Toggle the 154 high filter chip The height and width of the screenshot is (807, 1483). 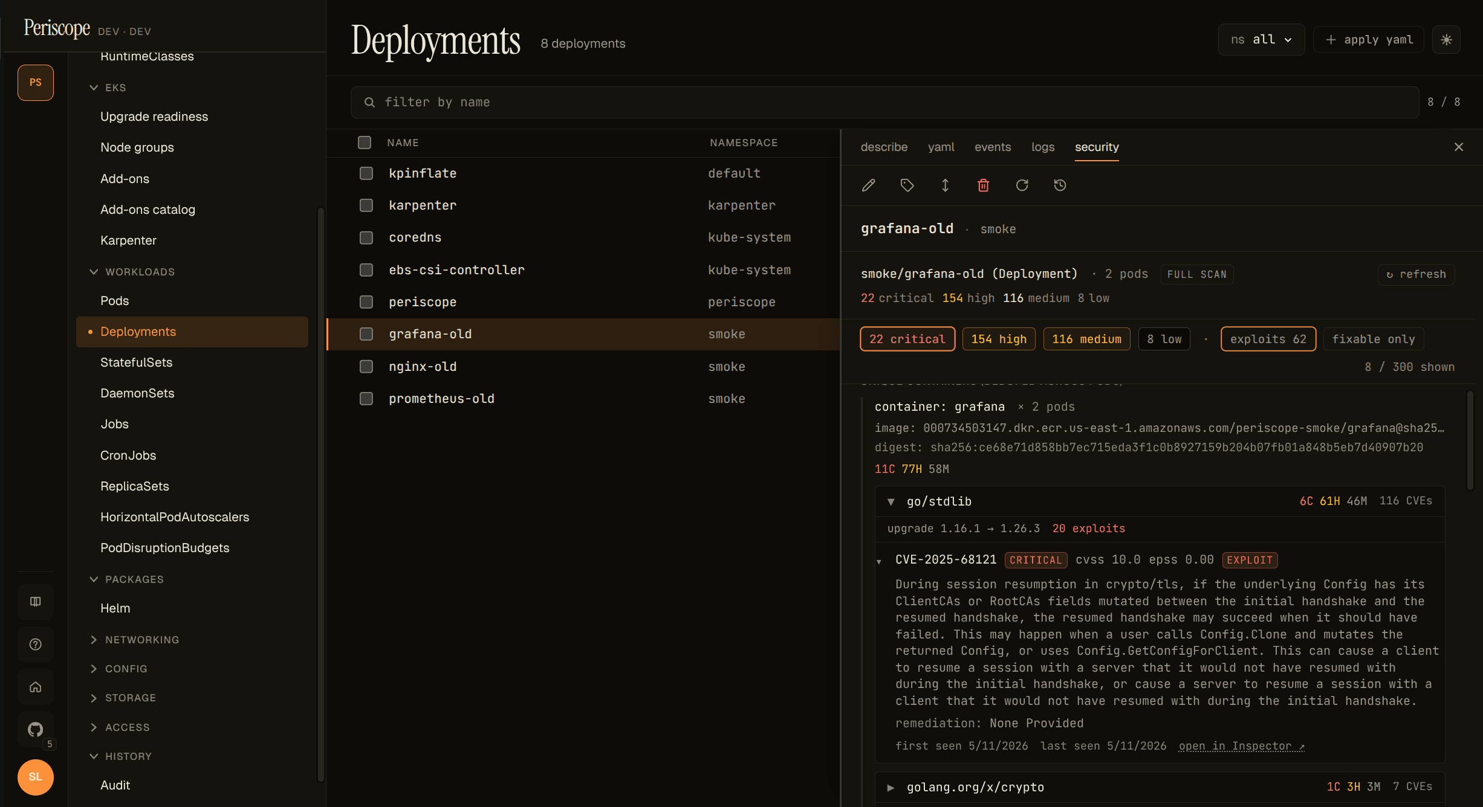[x=999, y=339]
